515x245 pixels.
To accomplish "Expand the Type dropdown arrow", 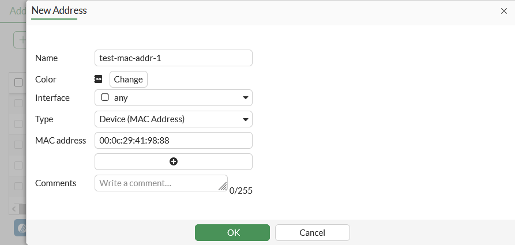I will coord(245,119).
